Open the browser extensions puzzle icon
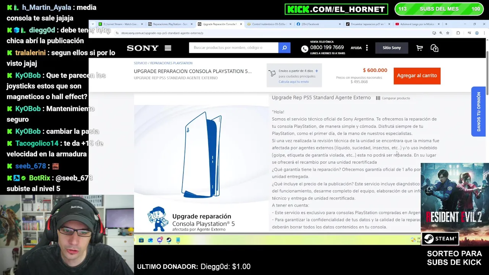 coord(458,33)
